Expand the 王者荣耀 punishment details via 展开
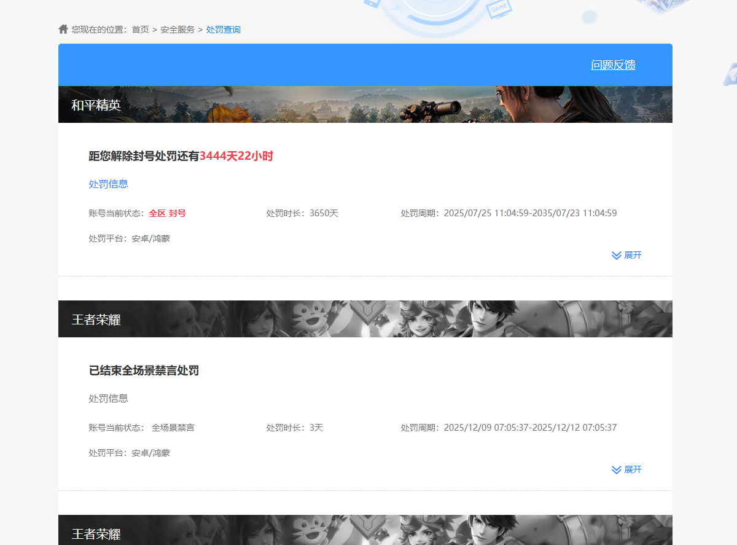The width and height of the screenshot is (737, 545). (632, 469)
